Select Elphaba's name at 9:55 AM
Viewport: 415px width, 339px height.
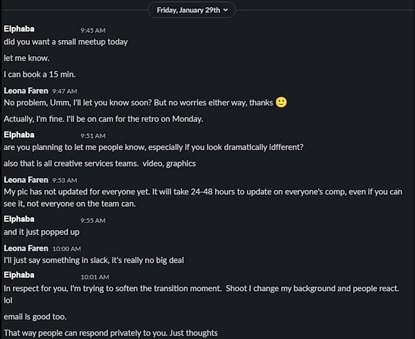19,219
